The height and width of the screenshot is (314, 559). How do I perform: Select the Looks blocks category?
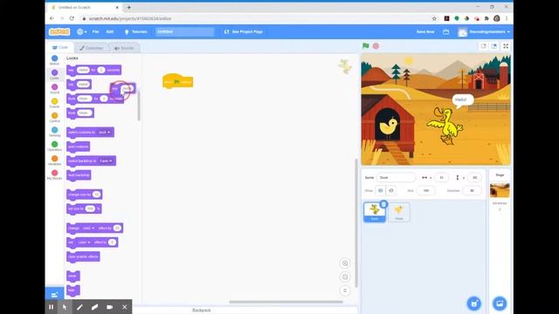pos(54,74)
